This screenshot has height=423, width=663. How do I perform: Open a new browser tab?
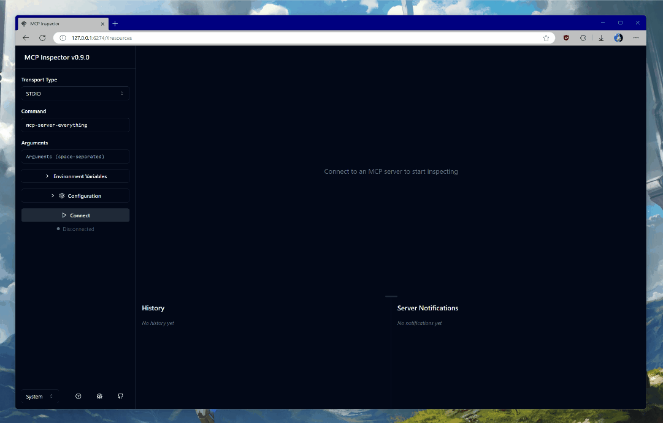pyautogui.click(x=115, y=23)
